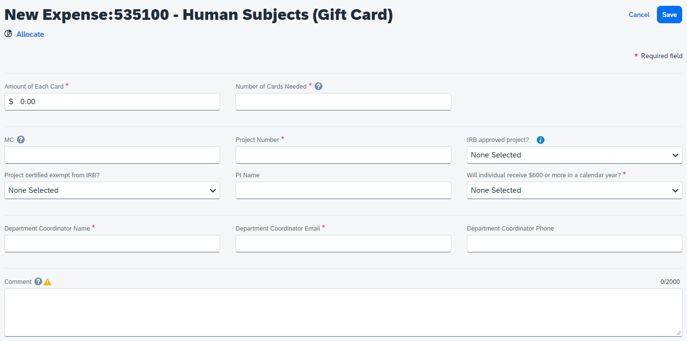Expand the $600 or more calendar year dropdown
687x341 pixels.
(x=575, y=190)
